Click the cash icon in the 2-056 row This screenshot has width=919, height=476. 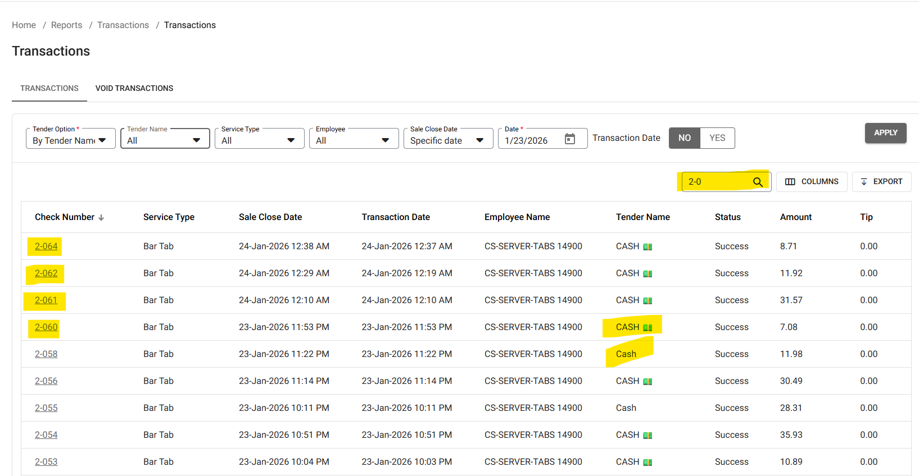[x=648, y=382]
